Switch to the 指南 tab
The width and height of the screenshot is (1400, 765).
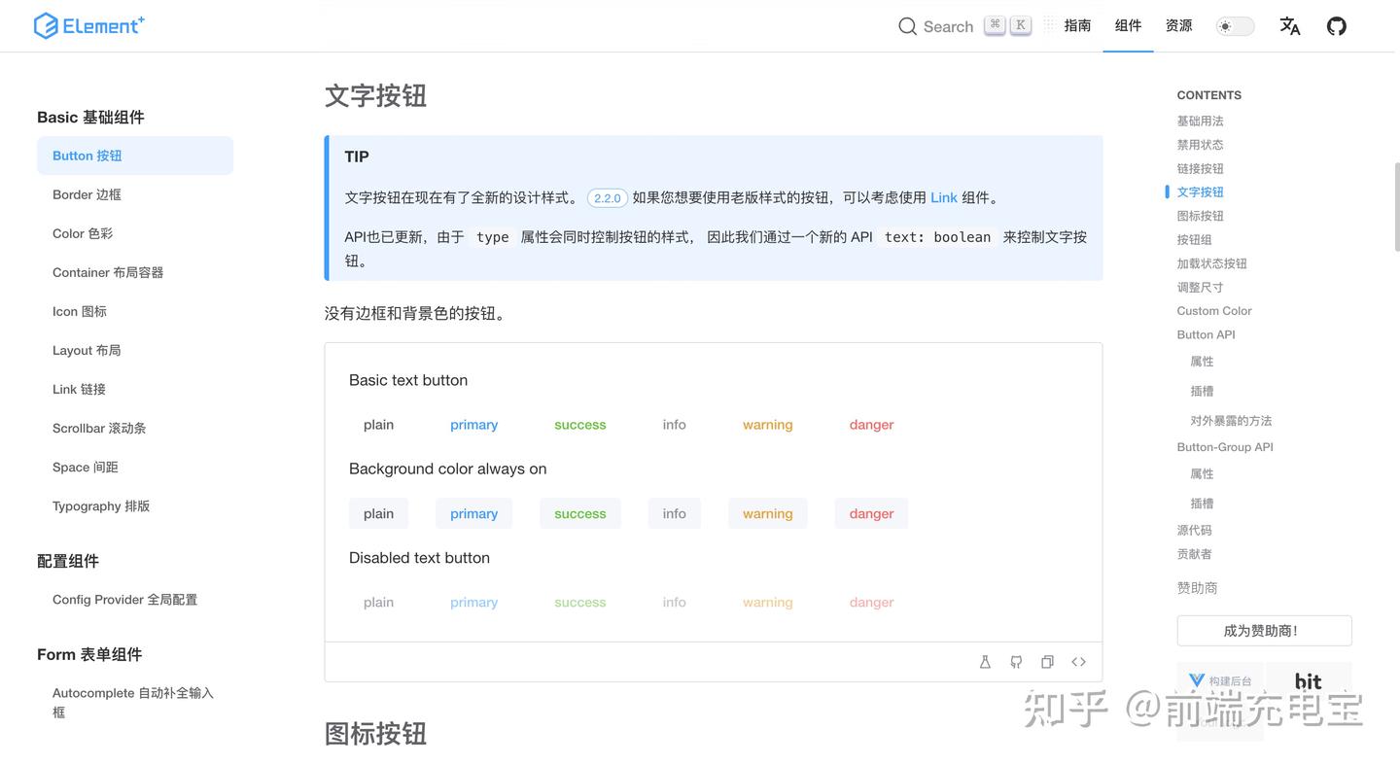point(1078,26)
